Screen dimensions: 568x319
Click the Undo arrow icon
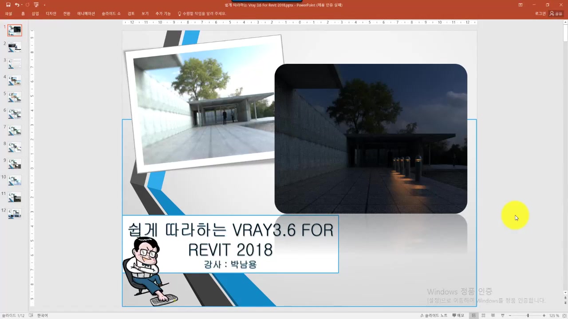17,5
